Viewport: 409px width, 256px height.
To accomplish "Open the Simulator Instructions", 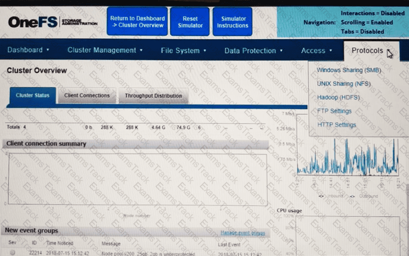I will [232, 22].
